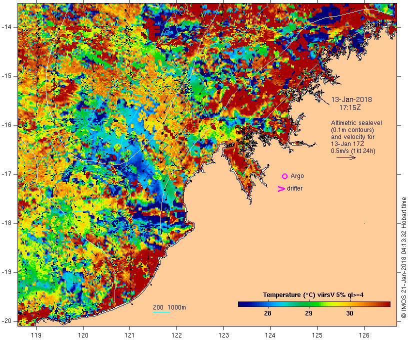Click the '29' colorbar tick label
The width and height of the screenshot is (410, 340).
pos(309,313)
